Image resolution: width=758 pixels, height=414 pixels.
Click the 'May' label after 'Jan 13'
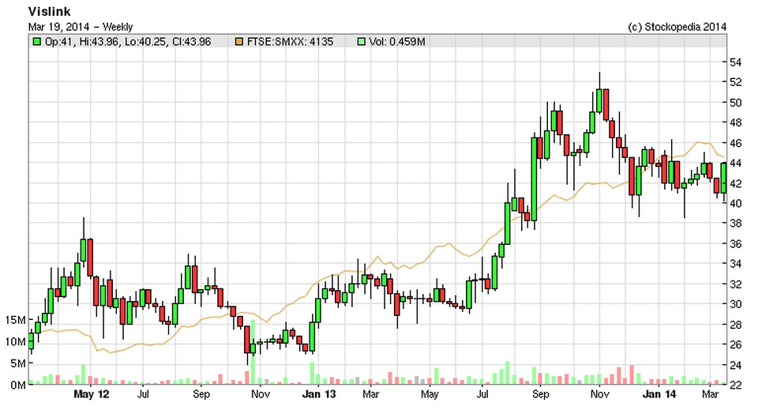coord(430,395)
